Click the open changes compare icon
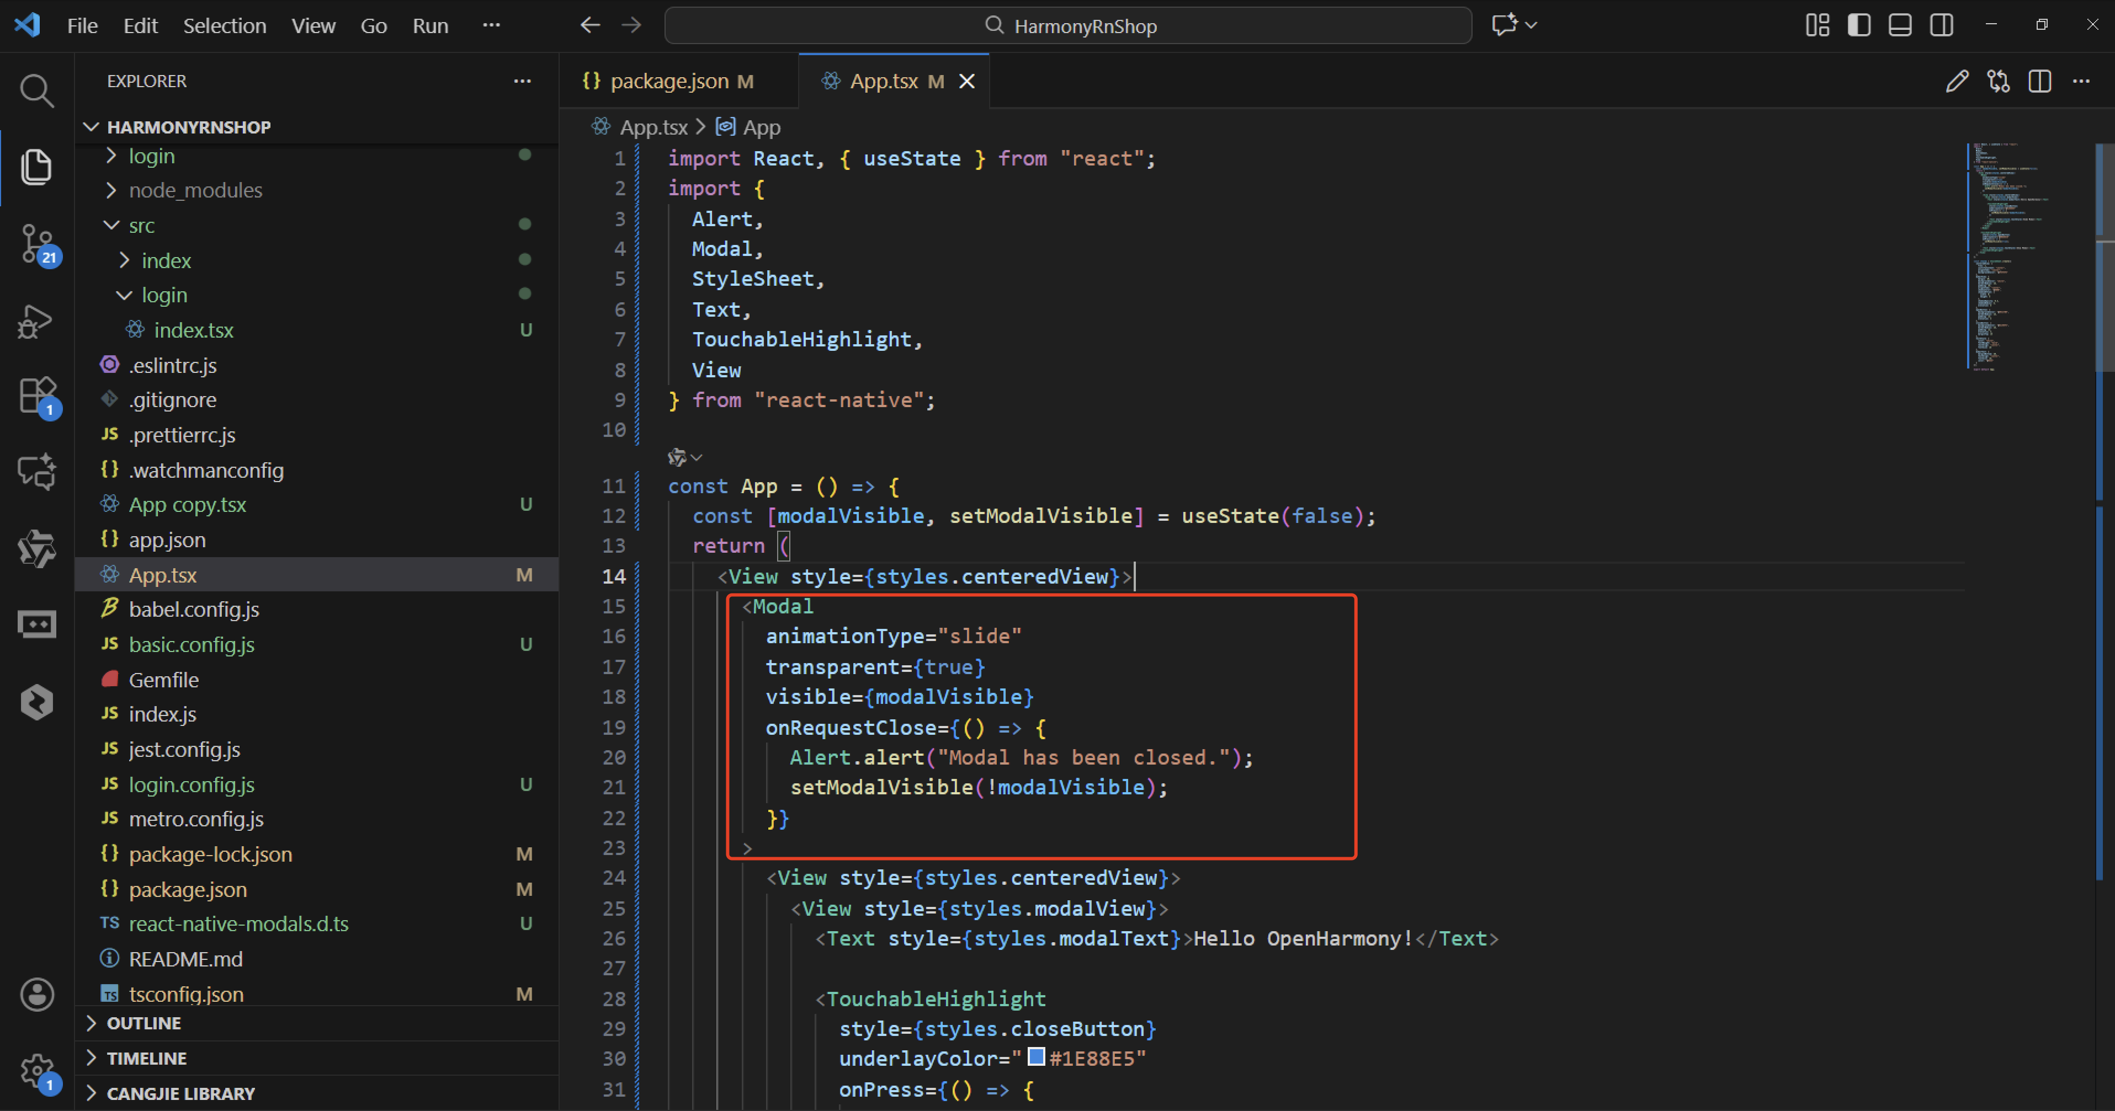Viewport: 2115px width, 1111px height. [1999, 81]
